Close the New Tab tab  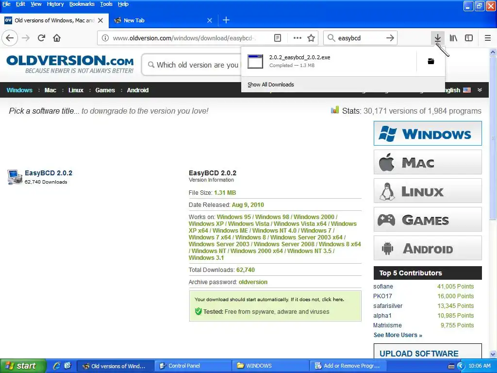[x=210, y=20]
